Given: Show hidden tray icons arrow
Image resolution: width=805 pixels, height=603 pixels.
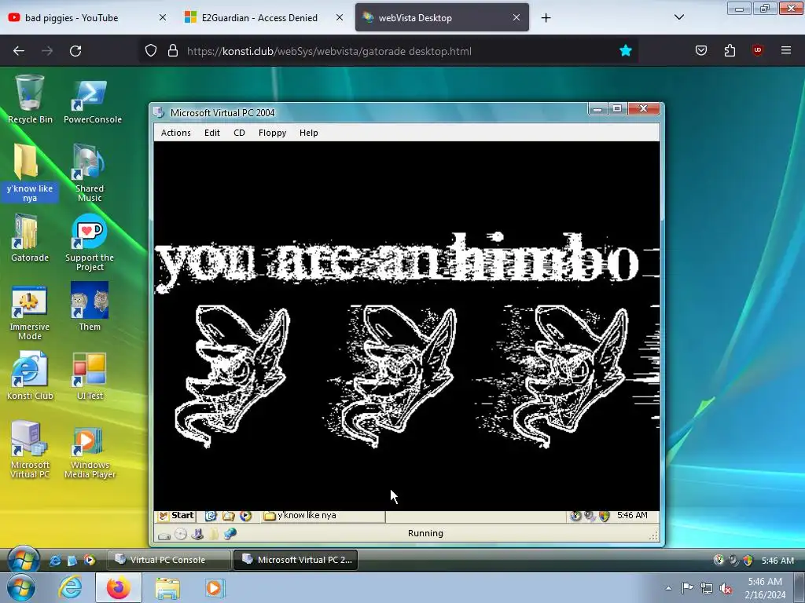Looking at the screenshot, I should coord(668,588).
